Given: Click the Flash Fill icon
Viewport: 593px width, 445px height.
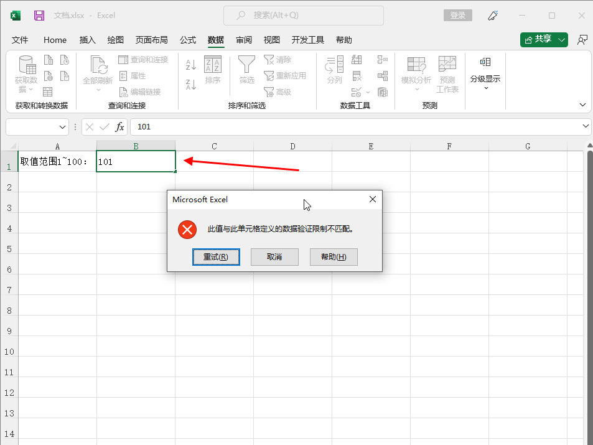Looking at the screenshot, I should point(357,60).
